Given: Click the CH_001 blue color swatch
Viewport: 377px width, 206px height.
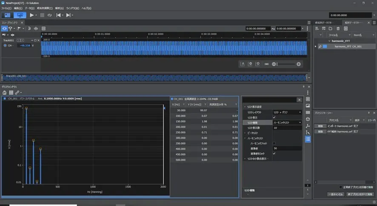Looking at the screenshot, I should coord(325,46).
